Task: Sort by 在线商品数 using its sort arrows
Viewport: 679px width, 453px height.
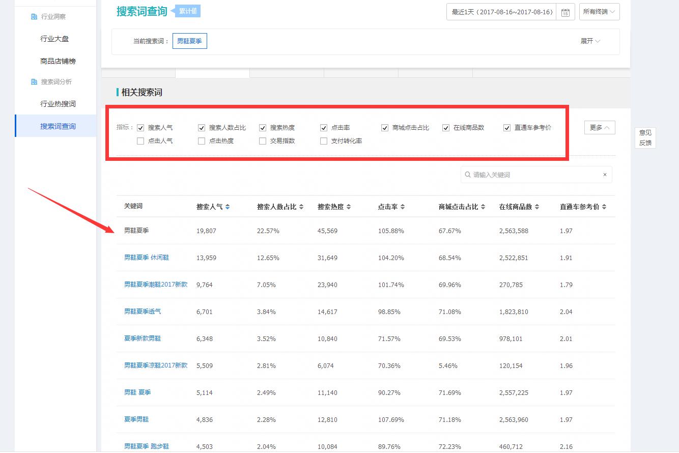Action: coord(537,206)
